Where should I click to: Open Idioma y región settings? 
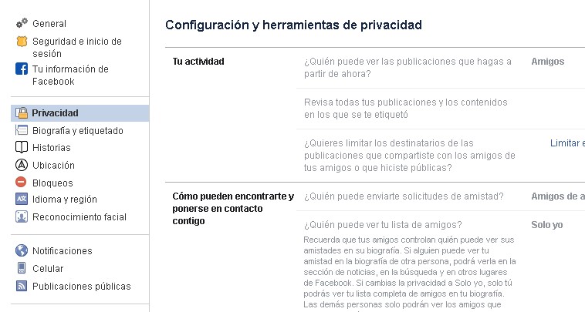coord(65,200)
